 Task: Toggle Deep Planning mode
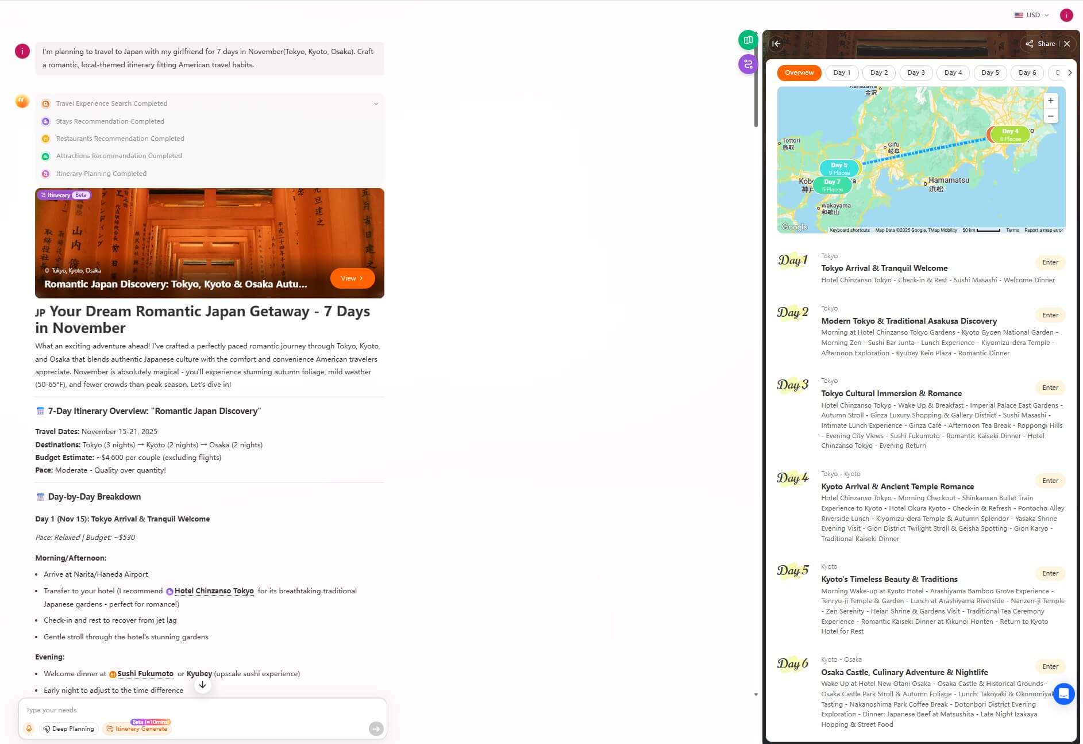[69, 728]
